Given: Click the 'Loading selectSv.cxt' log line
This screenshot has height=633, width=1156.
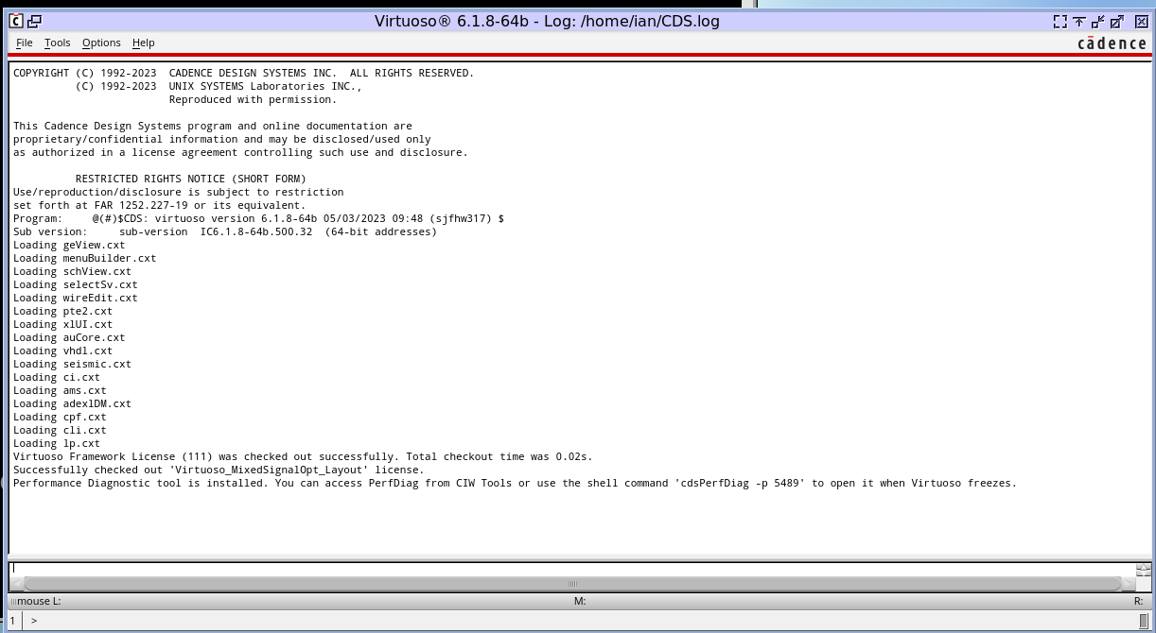Looking at the screenshot, I should (x=76, y=284).
